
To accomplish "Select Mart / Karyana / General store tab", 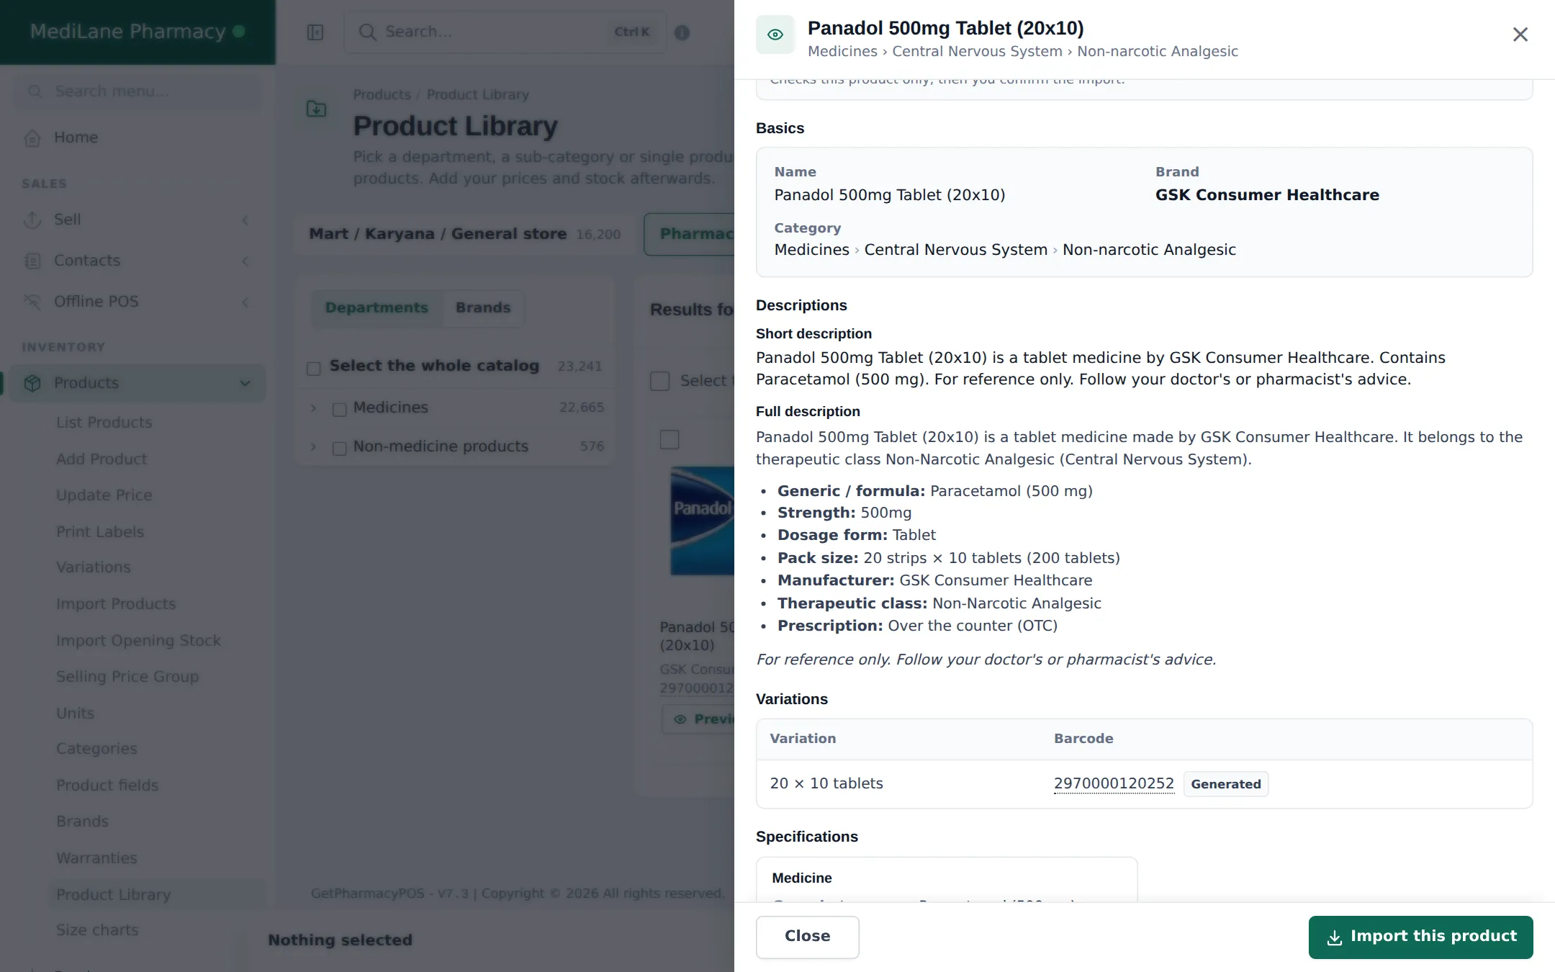I will click(x=464, y=234).
